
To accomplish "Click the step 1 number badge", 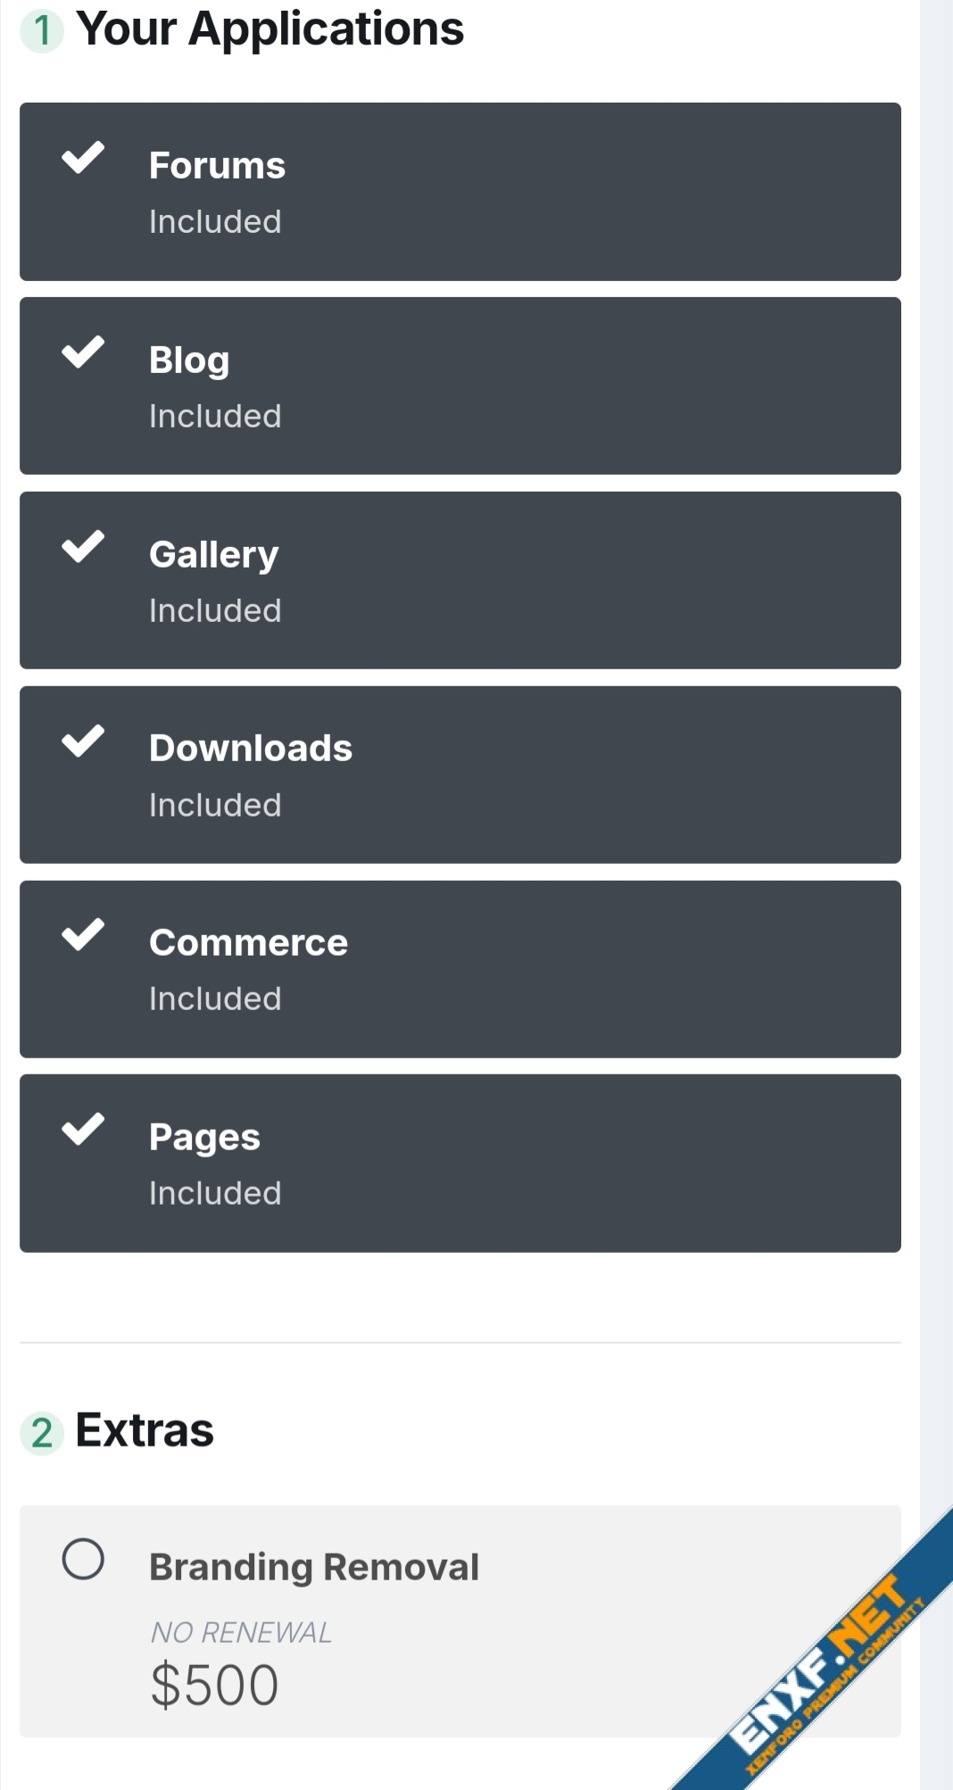I will (x=41, y=31).
